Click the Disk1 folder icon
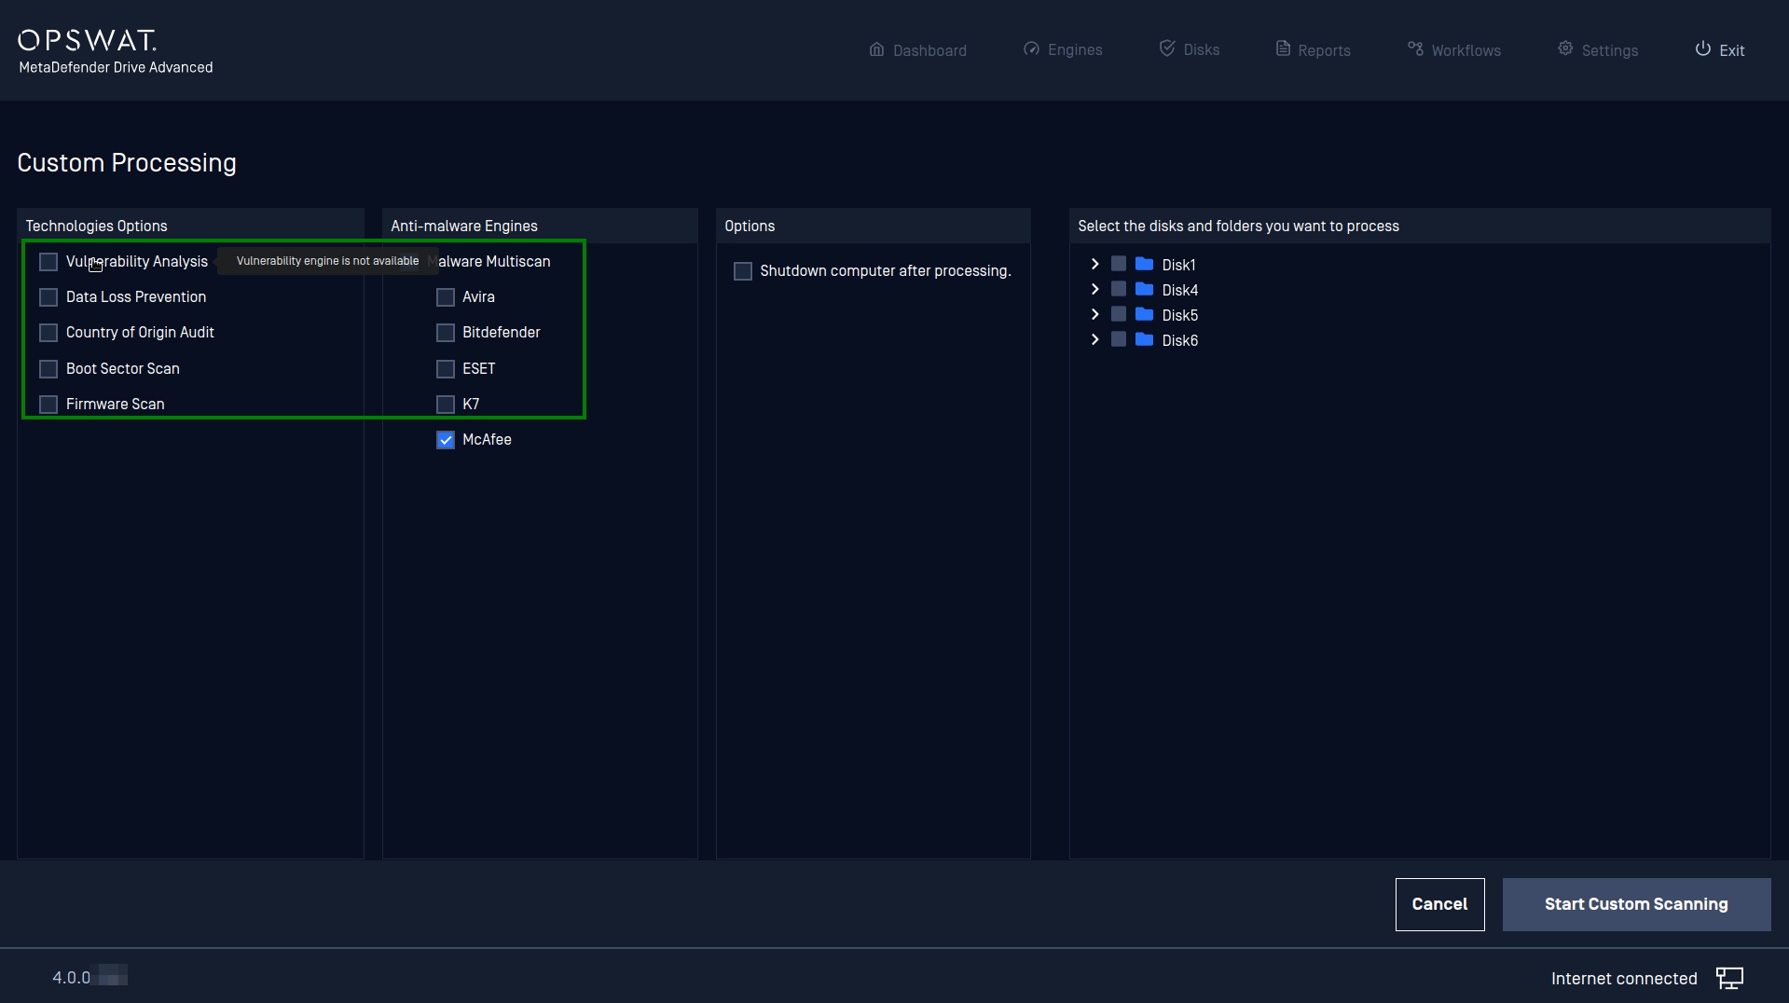Image resolution: width=1789 pixels, height=1003 pixels. (x=1144, y=264)
